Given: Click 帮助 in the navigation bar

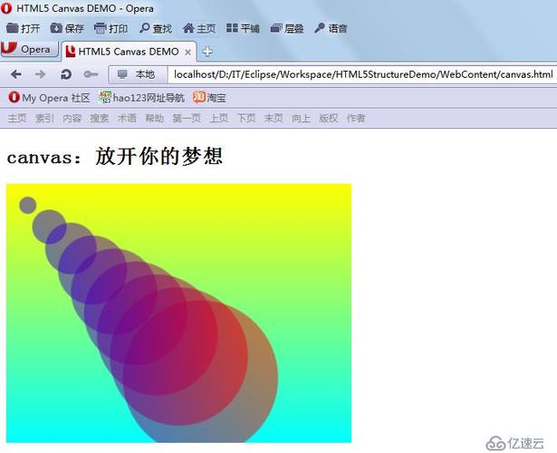Looking at the screenshot, I should pos(155,118).
